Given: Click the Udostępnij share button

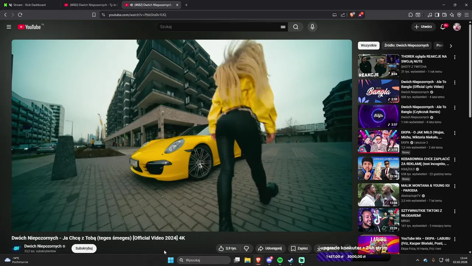Looking at the screenshot, I should tap(270, 249).
